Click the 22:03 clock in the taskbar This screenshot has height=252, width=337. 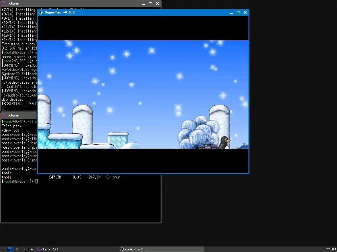tap(331, 249)
